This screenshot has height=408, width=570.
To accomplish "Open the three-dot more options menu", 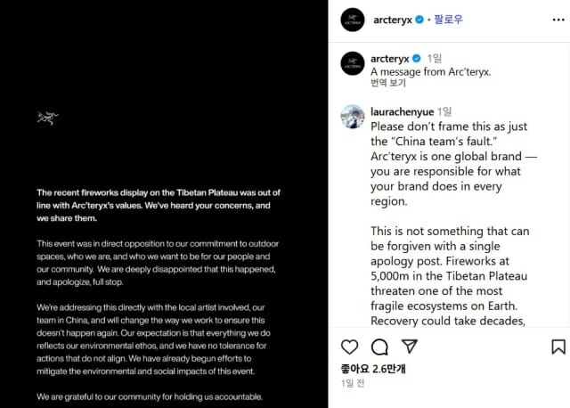I will 558,20.
